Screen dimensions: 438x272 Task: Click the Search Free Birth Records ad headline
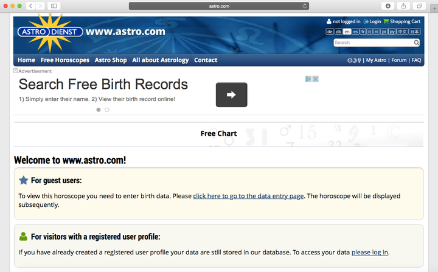(x=103, y=84)
